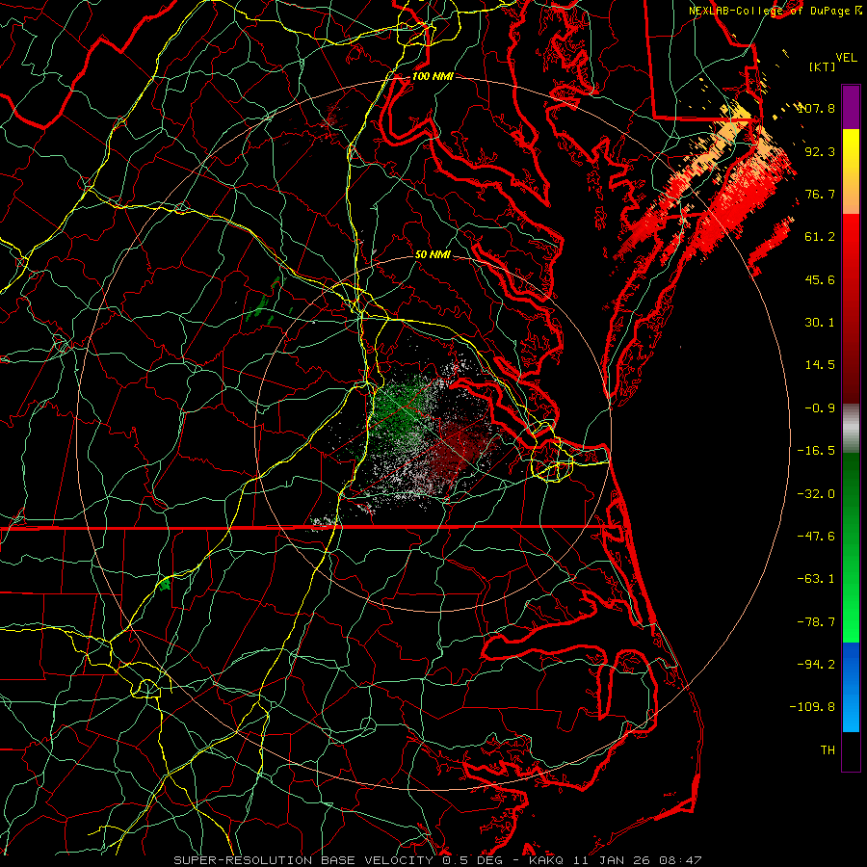Click the 92.3 legend value
Image resolution: width=867 pixels, height=867 pixels.
[x=821, y=151]
